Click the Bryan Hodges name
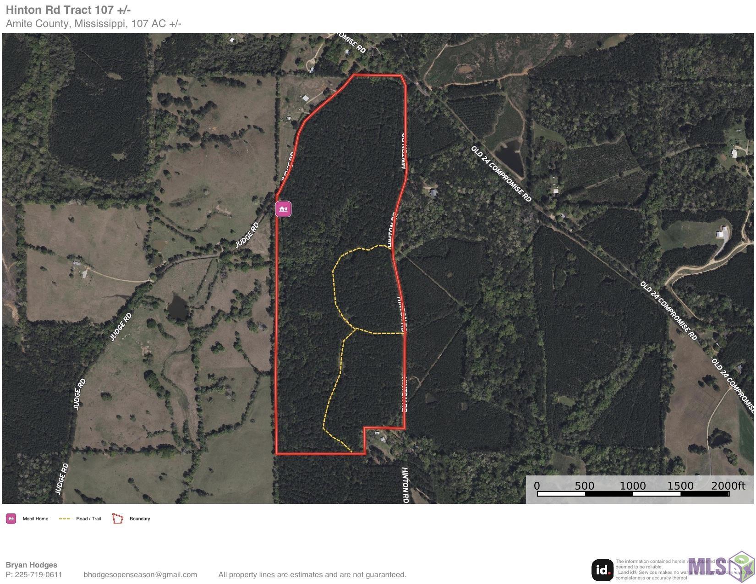Image resolution: width=756 pixels, height=584 pixels. tap(31, 565)
